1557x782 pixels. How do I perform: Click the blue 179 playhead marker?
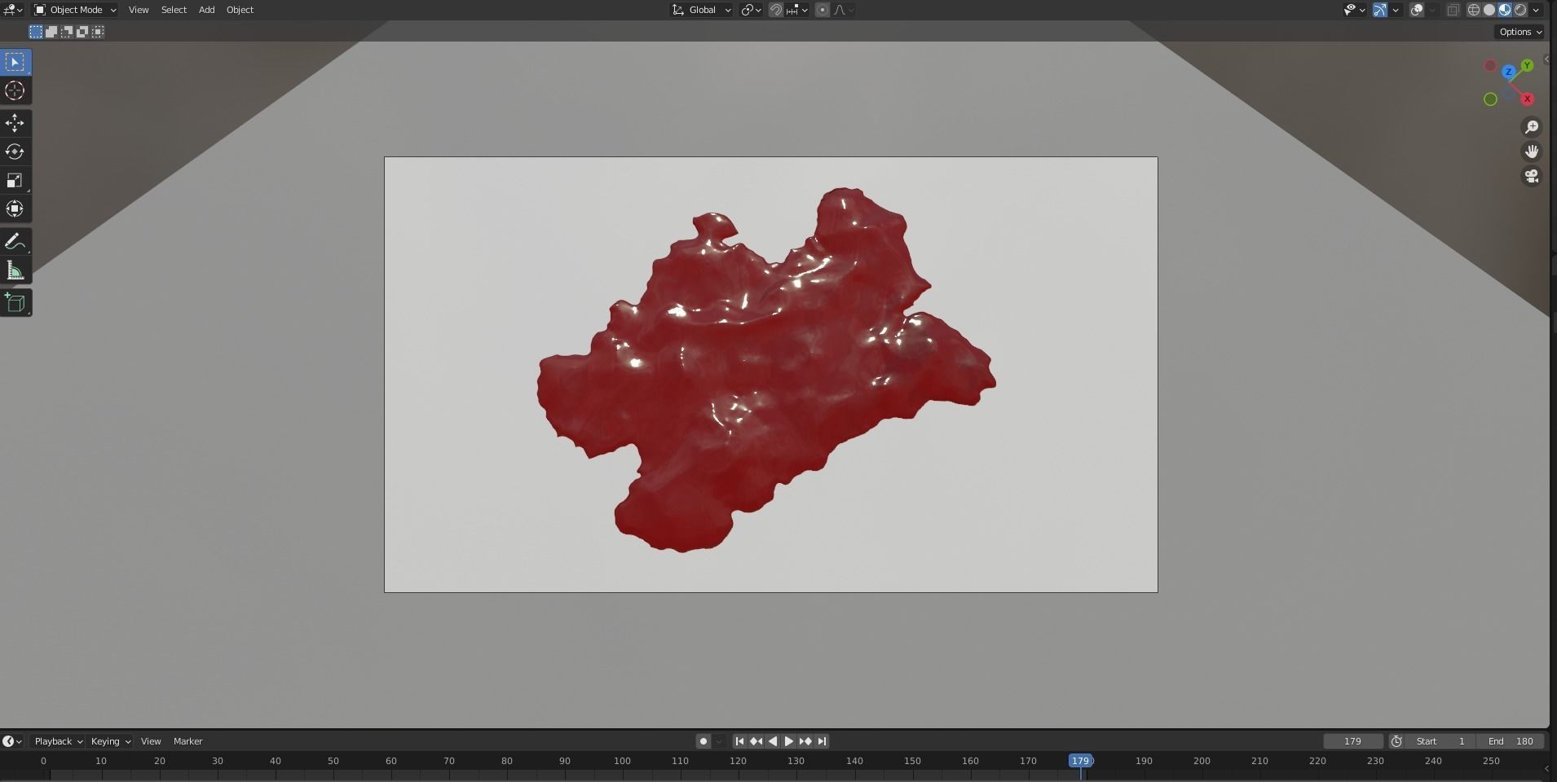(x=1081, y=761)
